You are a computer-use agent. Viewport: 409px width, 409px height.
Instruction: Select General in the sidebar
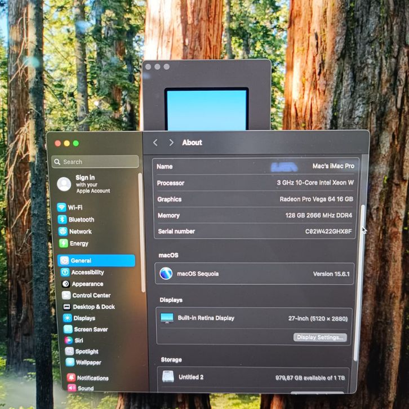pos(96,261)
